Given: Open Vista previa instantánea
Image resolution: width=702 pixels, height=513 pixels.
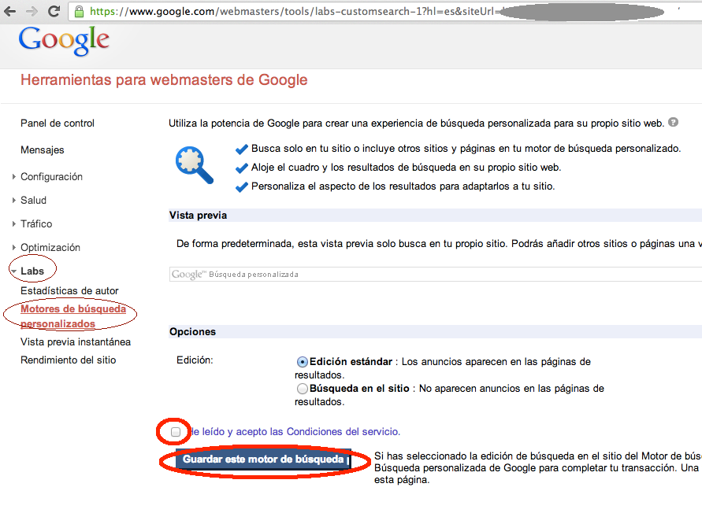Looking at the screenshot, I should (76, 342).
